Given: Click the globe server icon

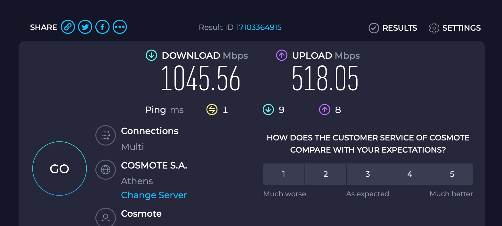Looking at the screenshot, I should [106, 170].
